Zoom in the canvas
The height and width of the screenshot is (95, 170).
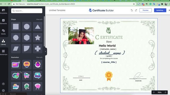click(x=165, y=92)
